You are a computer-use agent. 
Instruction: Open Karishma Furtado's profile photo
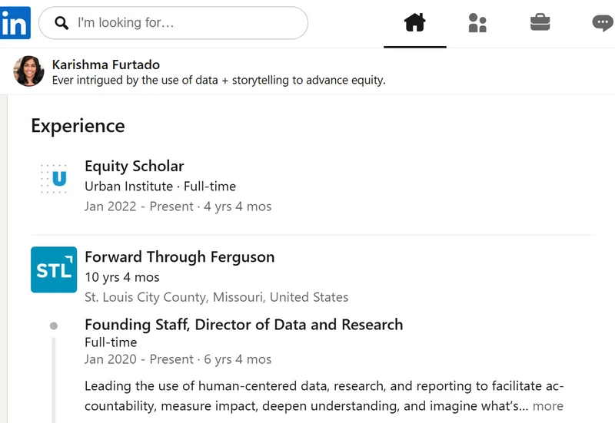(x=28, y=71)
